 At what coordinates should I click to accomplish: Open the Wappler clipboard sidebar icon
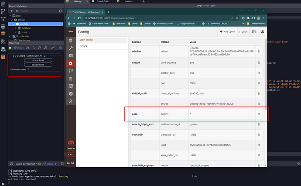click(x=3, y=57)
